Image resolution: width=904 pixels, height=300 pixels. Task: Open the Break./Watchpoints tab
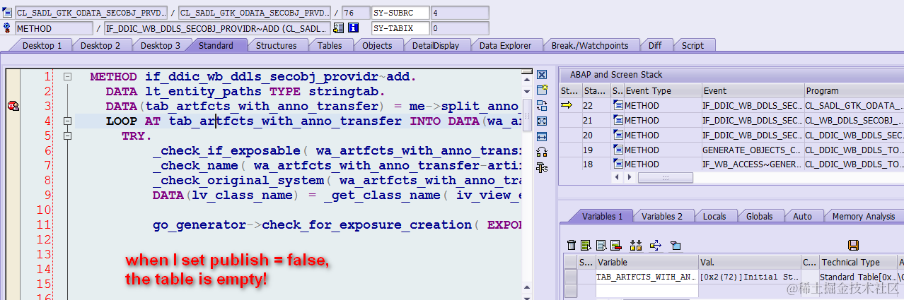tap(590, 45)
